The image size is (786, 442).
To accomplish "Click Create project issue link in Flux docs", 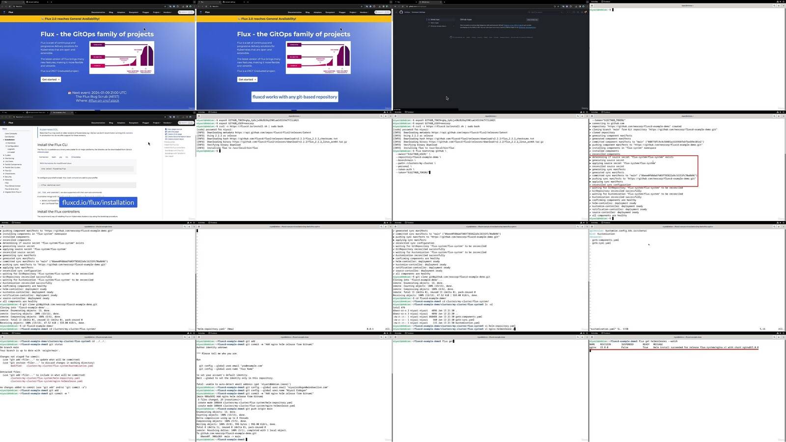I will coord(175,139).
